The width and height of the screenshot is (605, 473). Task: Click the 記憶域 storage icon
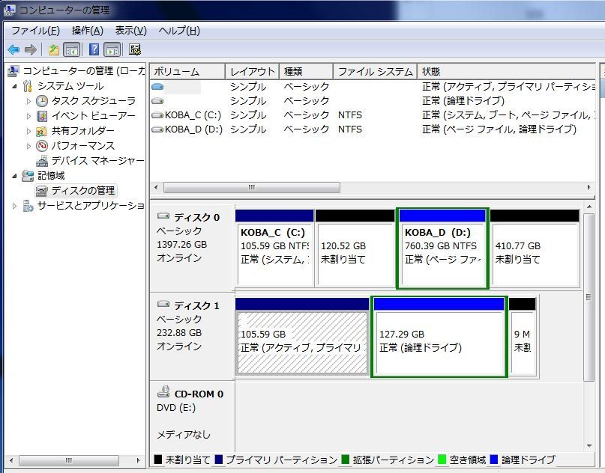28,176
